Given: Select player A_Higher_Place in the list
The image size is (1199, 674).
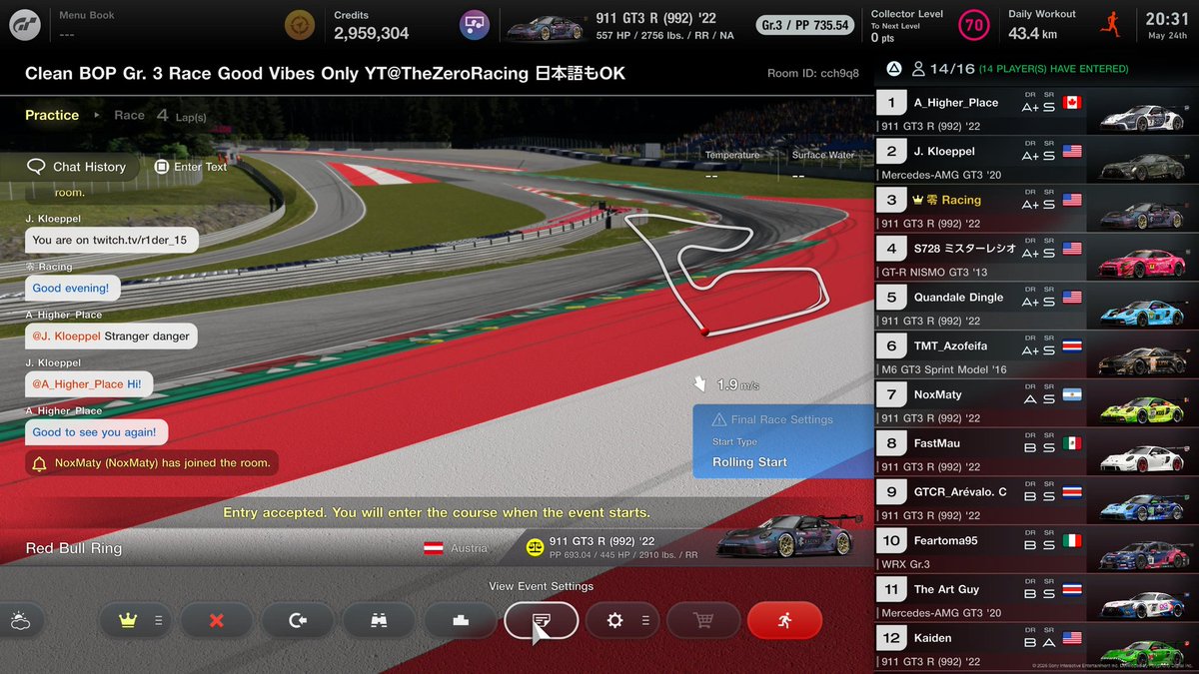Looking at the screenshot, I should coord(1037,111).
